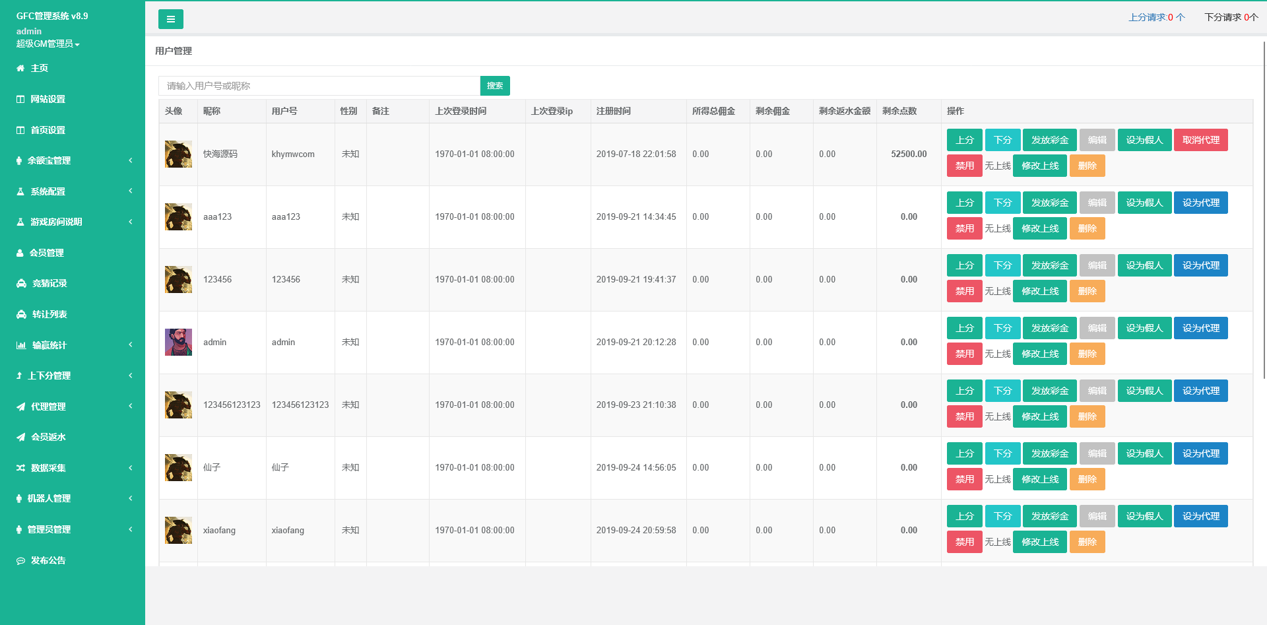
Task: Click the 输赢统计 bar chart icon
Action: (x=19, y=345)
